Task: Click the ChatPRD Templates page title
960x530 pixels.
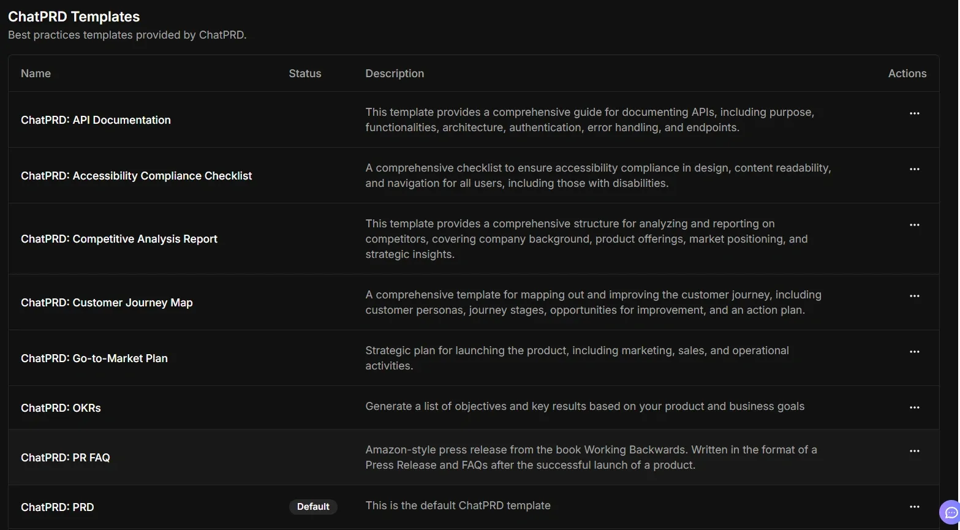Action: tap(74, 17)
